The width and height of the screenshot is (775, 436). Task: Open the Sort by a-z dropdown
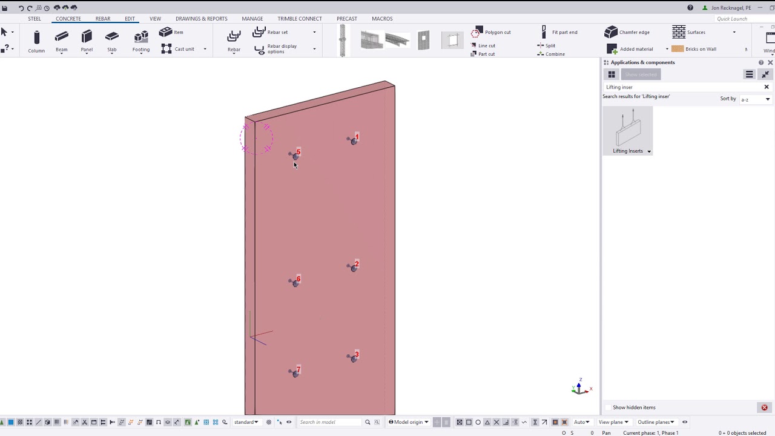coord(756,99)
